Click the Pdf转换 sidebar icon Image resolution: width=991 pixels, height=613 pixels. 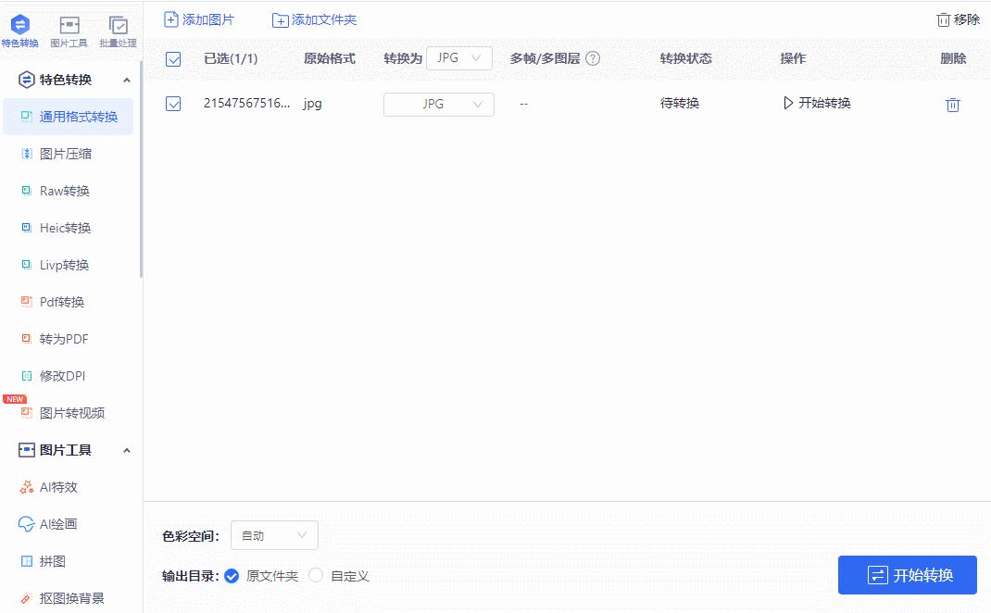click(x=27, y=302)
